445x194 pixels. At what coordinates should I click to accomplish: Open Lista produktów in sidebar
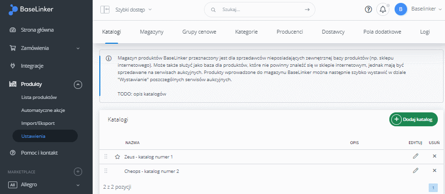point(39,97)
